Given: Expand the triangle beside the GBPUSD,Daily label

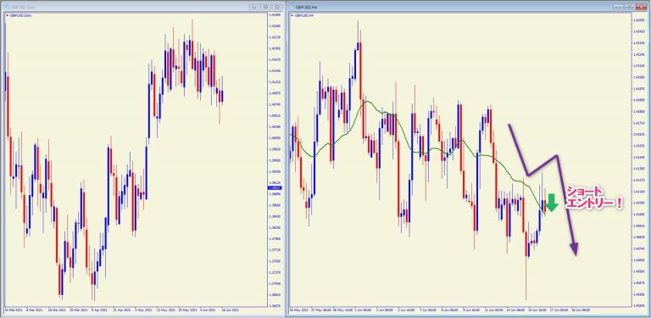Looking at the screenshot, I should (8, 15).
